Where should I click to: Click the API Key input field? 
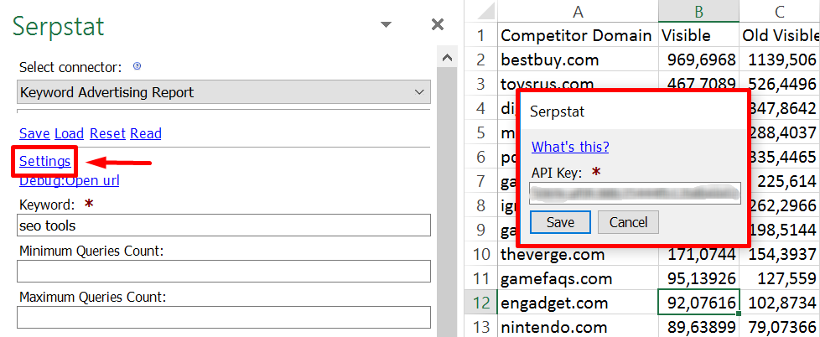pos(635,194)
